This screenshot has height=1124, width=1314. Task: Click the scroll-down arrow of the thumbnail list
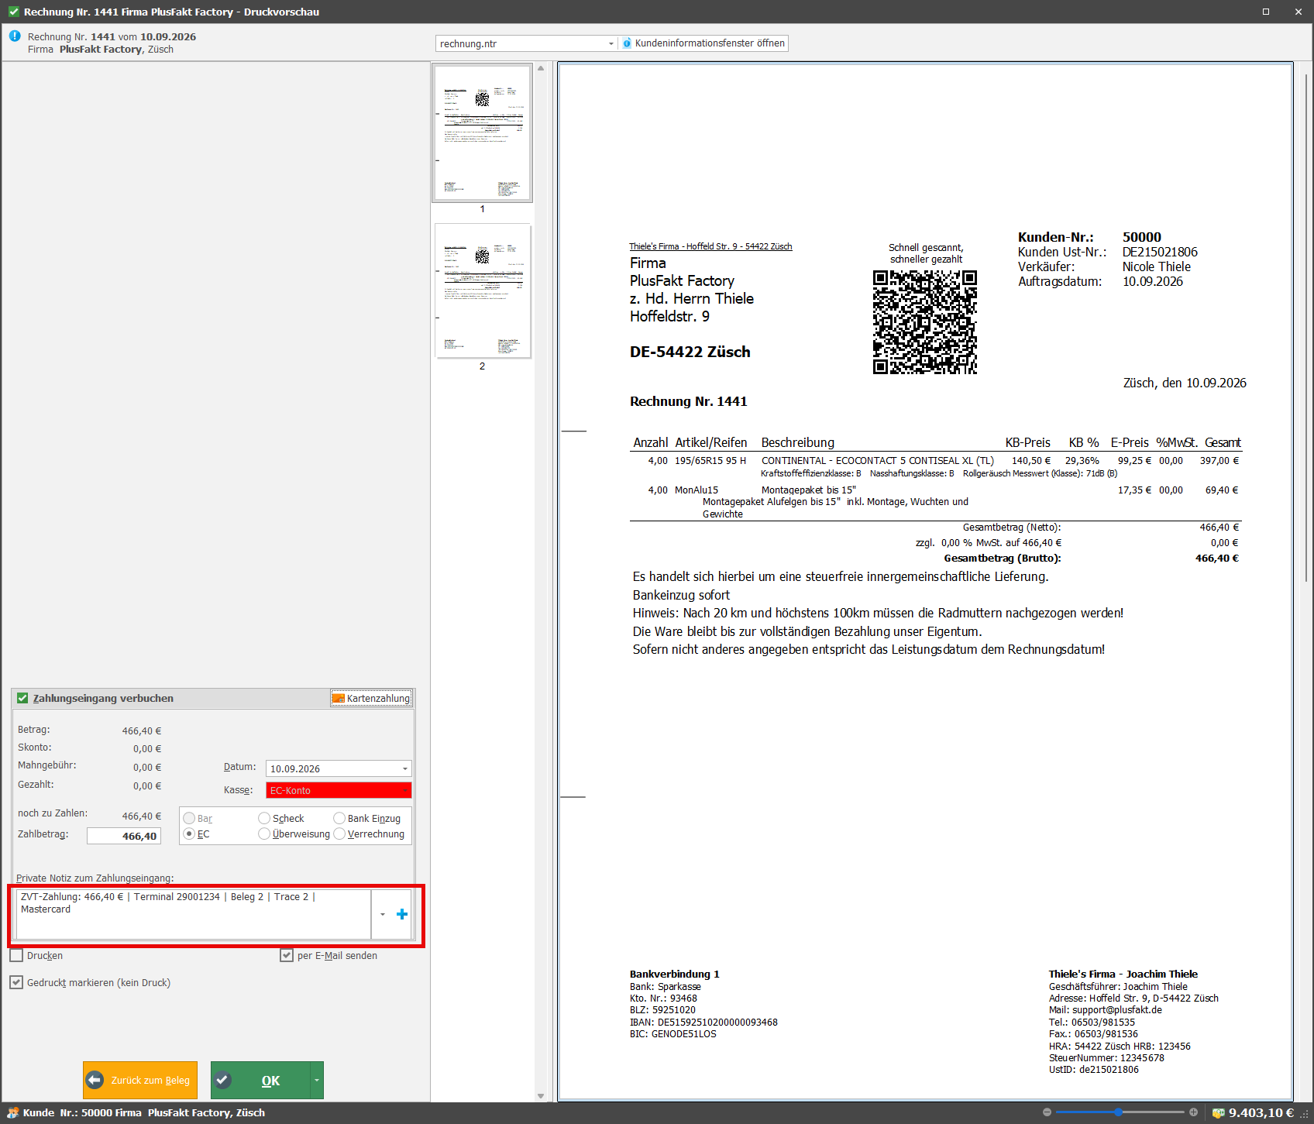[x=540, y=1095]
